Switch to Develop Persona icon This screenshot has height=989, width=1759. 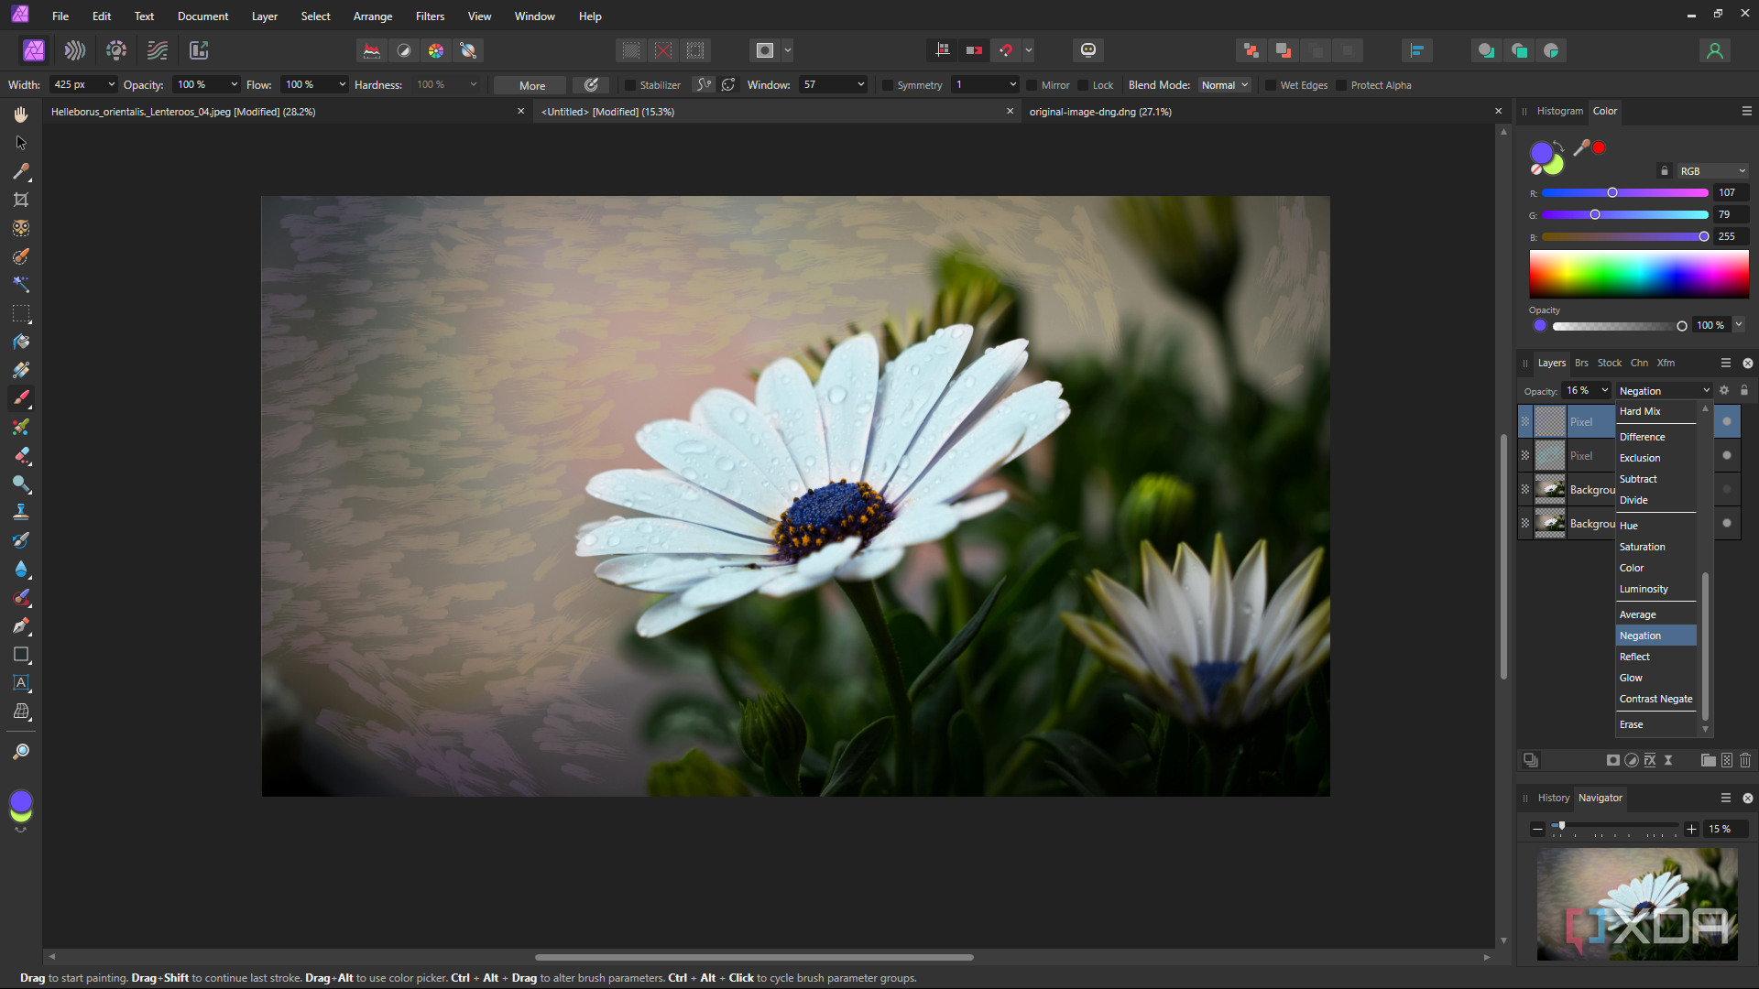(116, 50)
